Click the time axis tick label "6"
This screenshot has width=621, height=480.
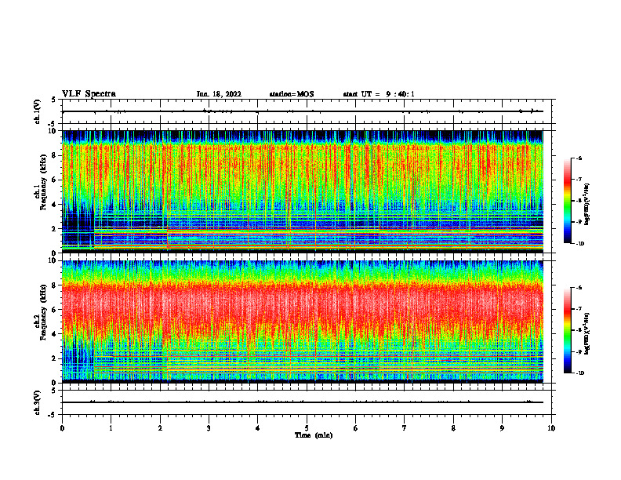click(x=356, y=428)
